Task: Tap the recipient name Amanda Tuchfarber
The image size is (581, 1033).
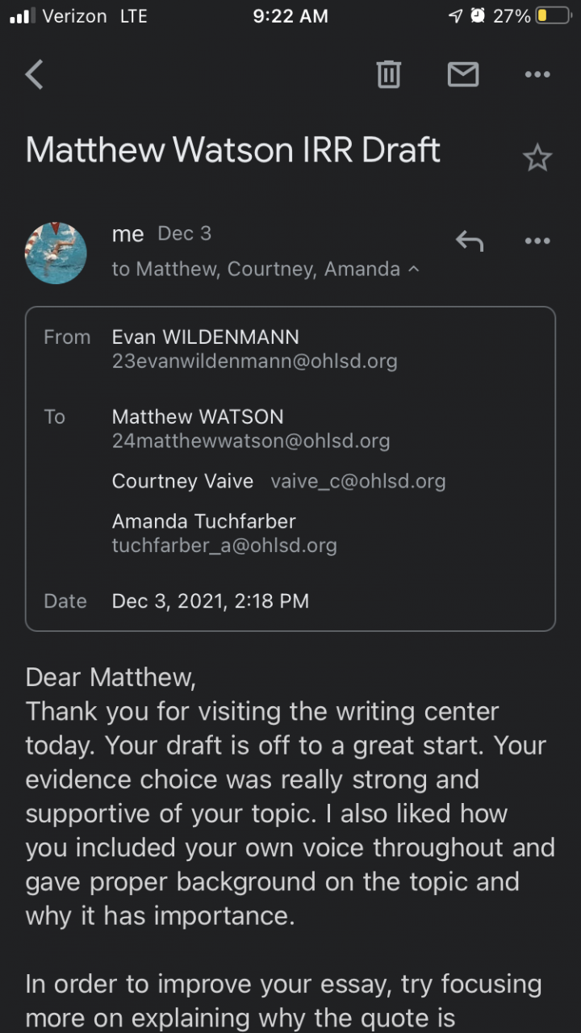Action: click(203, 521)
